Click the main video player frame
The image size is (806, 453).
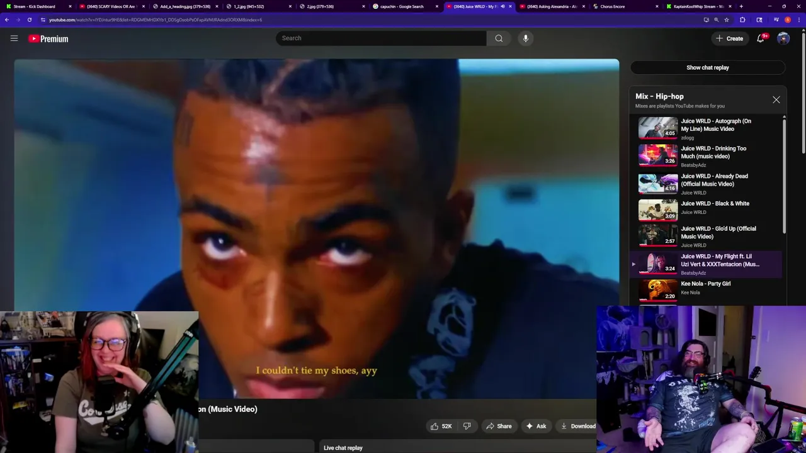click(x=317, y=229)
